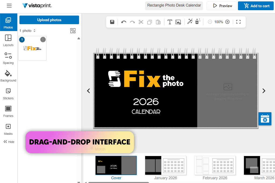
Task: Click Upload photos button
Action: [49, 20]
